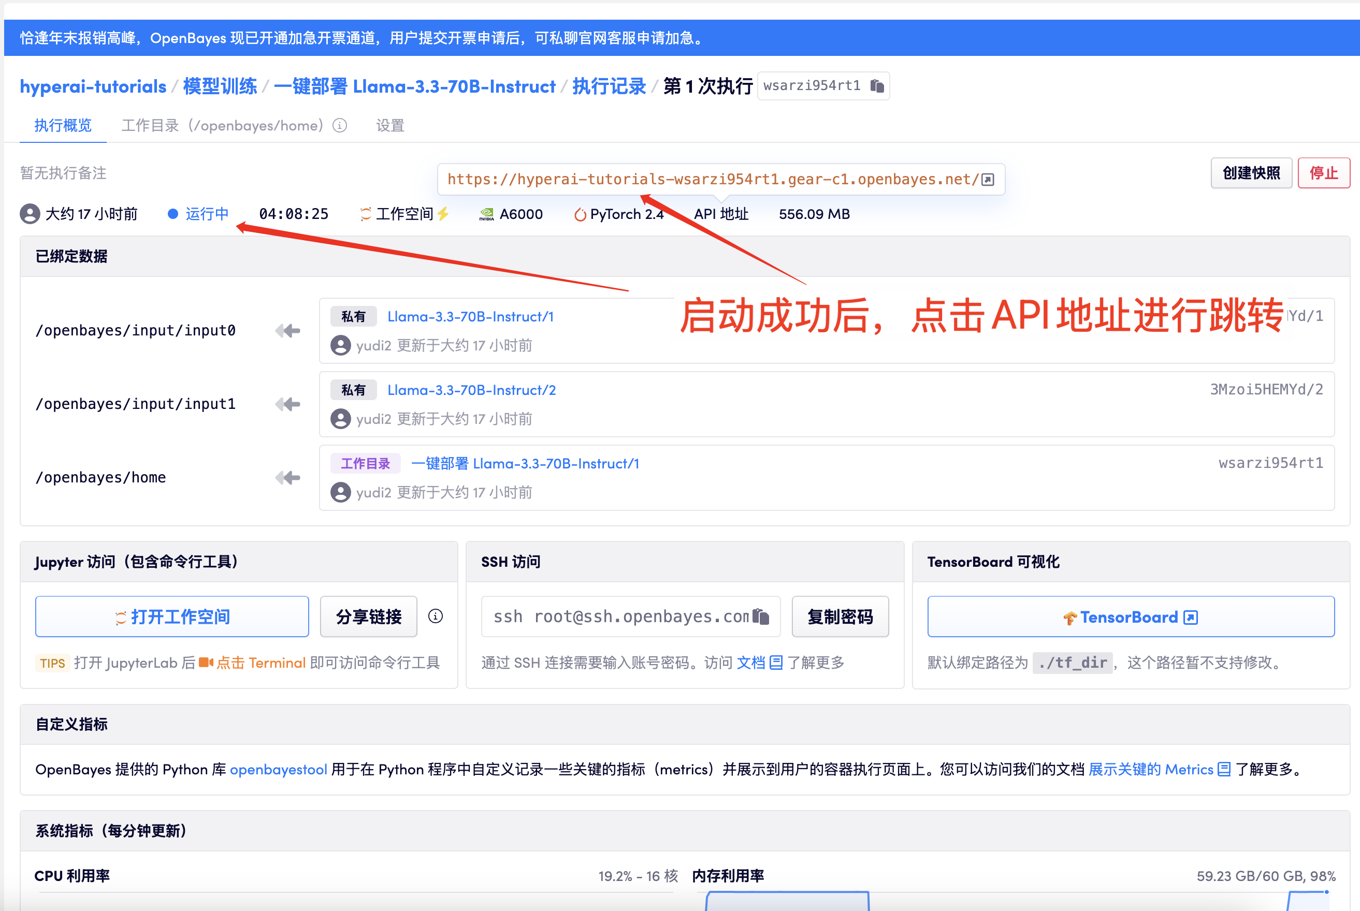The width and height of the screenshot is (1360, 911).
Task: Click user avatar icon near 大约 17 小时前
Action: click(x=30, y=214)
